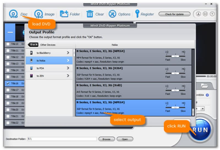
Task: Choose N Series H264 3GP profile
Action: point(133,74)
